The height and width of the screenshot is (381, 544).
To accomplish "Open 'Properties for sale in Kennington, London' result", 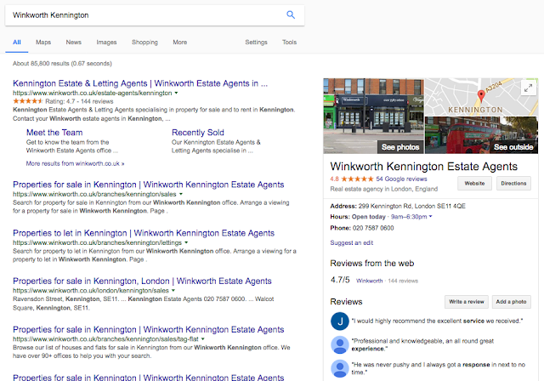I will 142,281.
